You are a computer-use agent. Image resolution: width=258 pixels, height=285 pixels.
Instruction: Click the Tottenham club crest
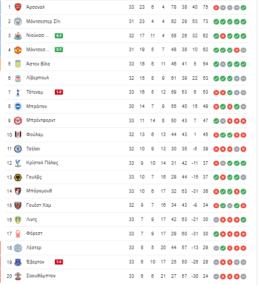coord(18,92)
